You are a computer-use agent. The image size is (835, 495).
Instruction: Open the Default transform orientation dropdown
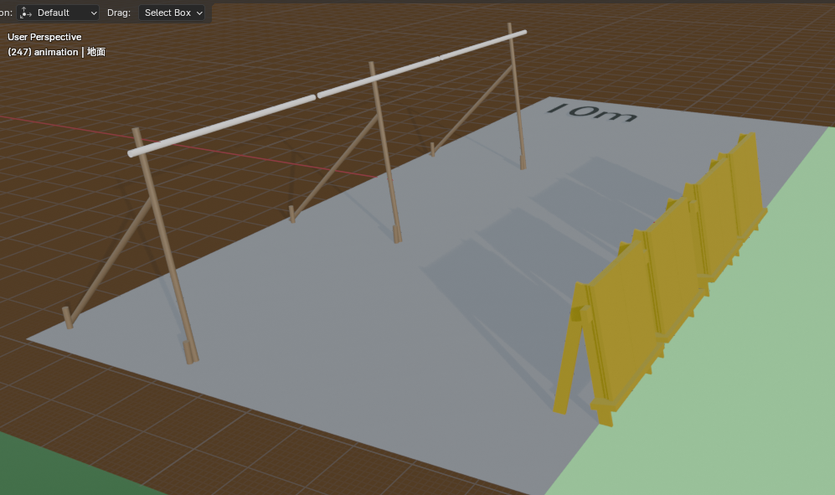[59, 13]
